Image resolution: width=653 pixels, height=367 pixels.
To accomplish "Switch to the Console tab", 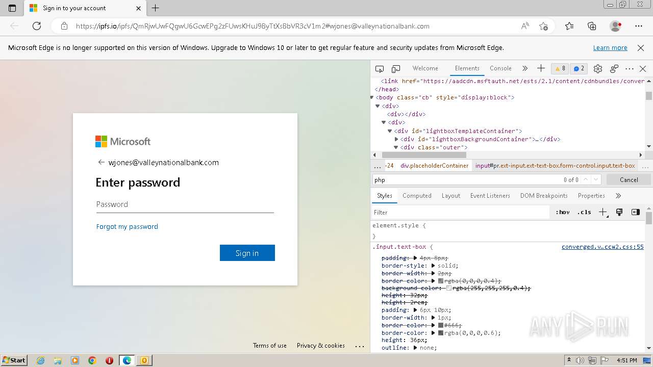I will coord(500,68).
